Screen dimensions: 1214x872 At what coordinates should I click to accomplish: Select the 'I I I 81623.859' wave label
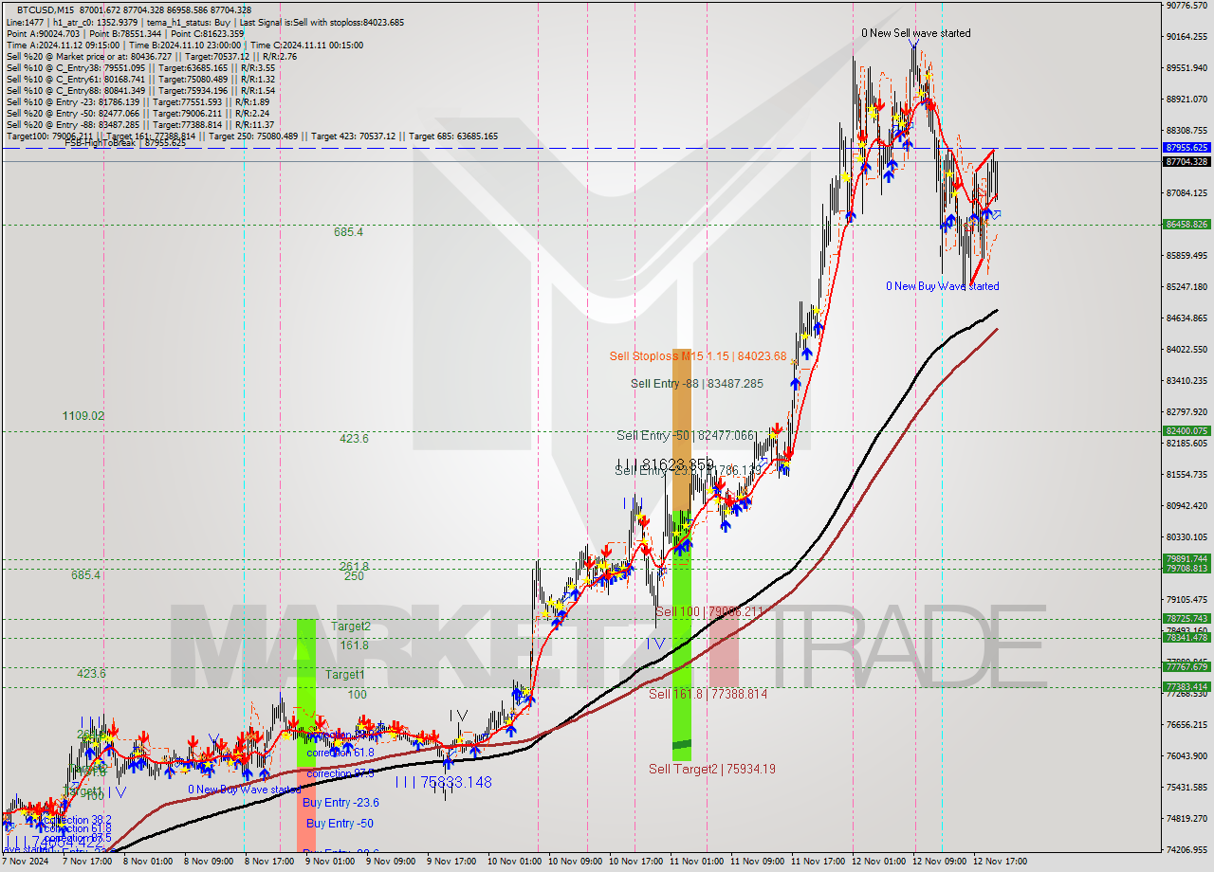coord(665,464)
